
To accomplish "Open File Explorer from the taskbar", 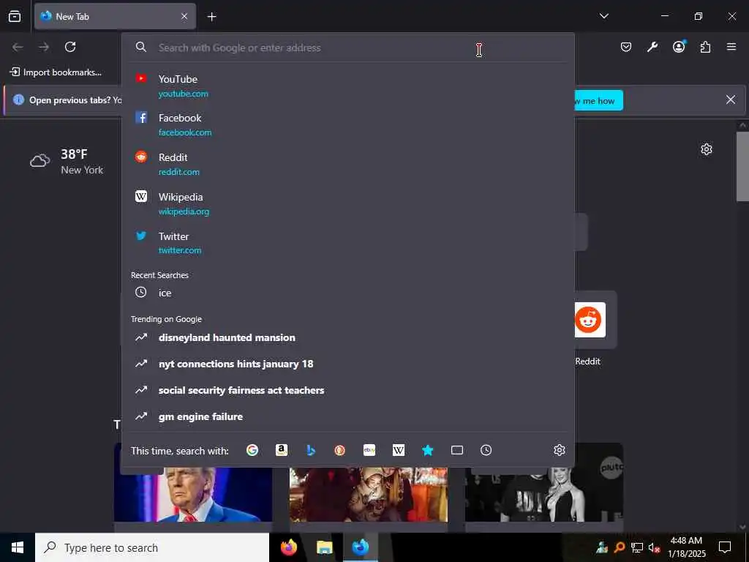I will 324,547.
